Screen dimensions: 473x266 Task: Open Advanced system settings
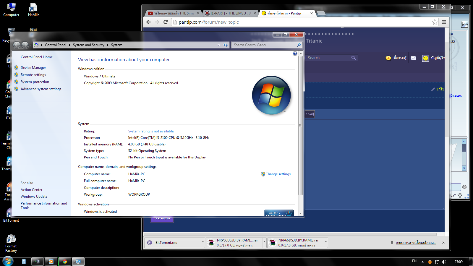pos(41,89)
